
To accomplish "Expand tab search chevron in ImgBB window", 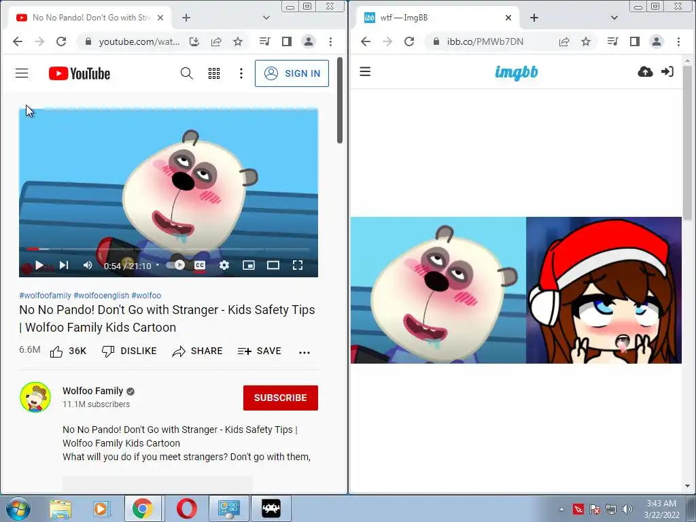I will pos(614,18).
